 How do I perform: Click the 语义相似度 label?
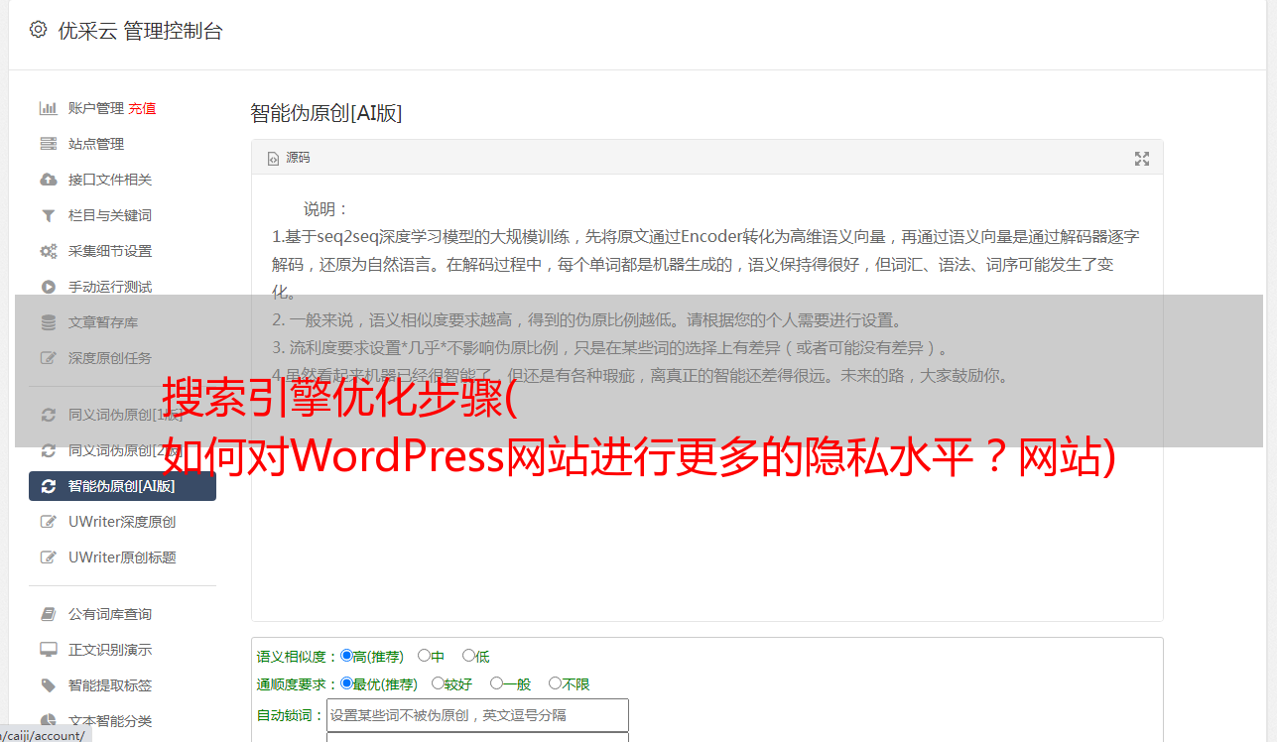coord(297,657)
